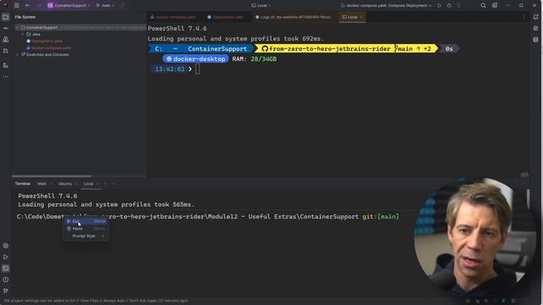Screen dimensions: 543x305
Task: Switch to docker-compose.yaml editor tab
Action: coord(173,17)
